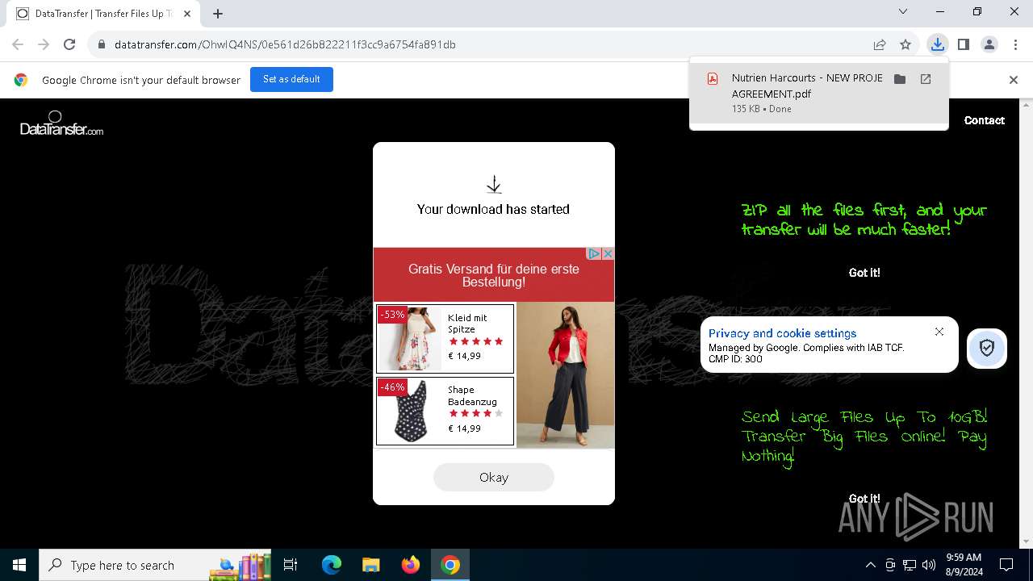Image resolution: width=1033 pixels, height=581 pixels.
Task: Click the AdChoices triangle icon
Action: point(594,253)
